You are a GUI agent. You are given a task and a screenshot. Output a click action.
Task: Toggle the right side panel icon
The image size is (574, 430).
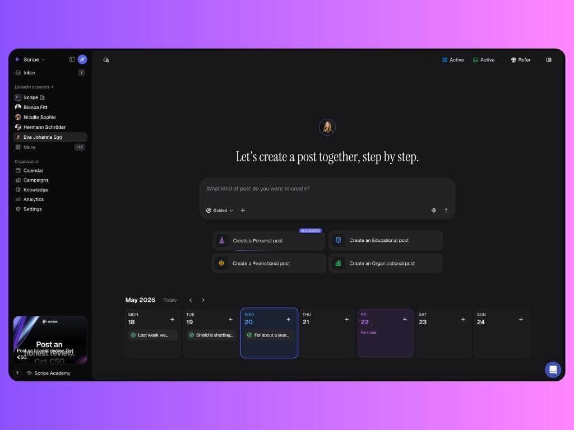tap(549, 60)
